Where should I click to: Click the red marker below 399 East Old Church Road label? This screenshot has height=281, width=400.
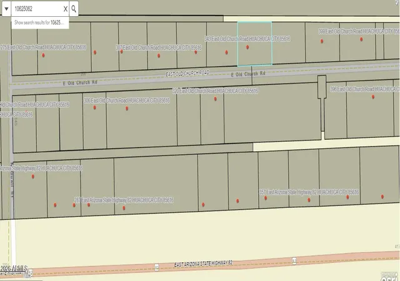[361, 39]
